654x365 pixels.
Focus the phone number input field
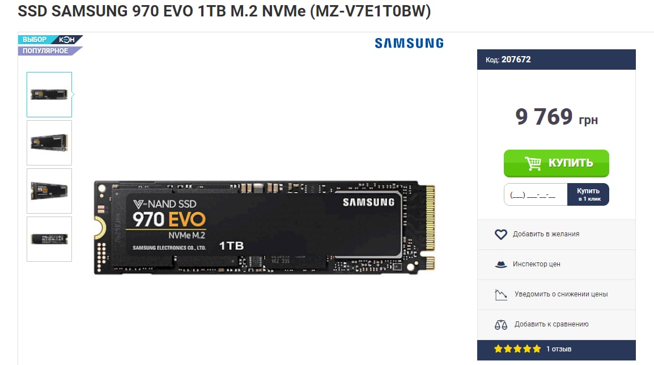[x=536, y=194]
